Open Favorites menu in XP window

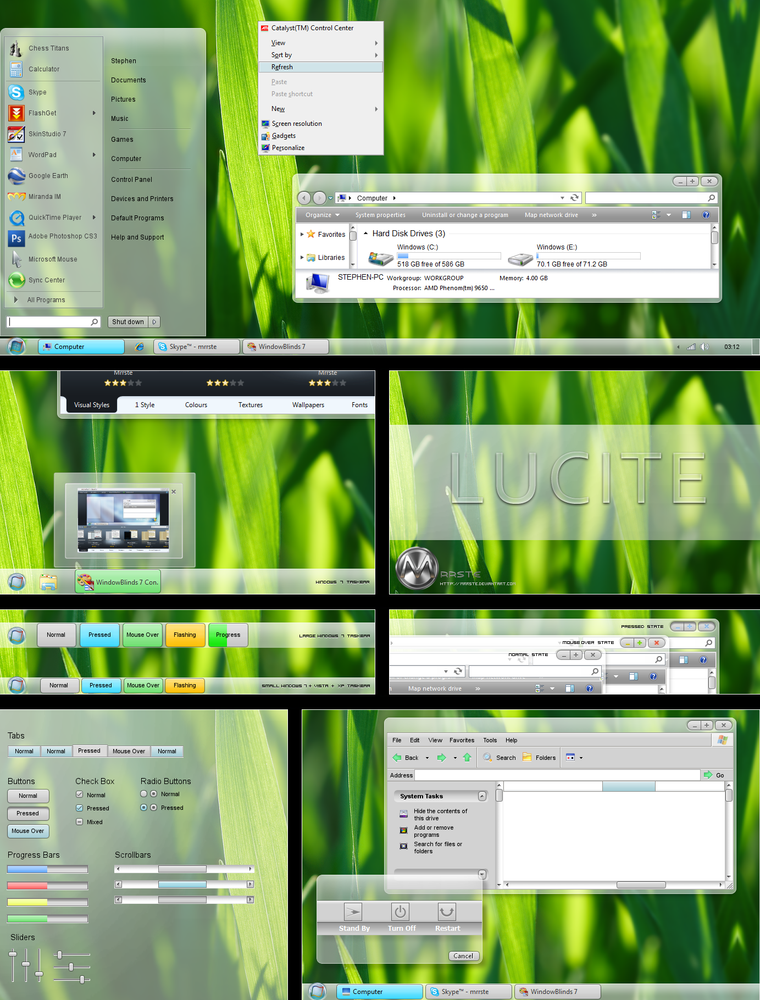(462, 740)
